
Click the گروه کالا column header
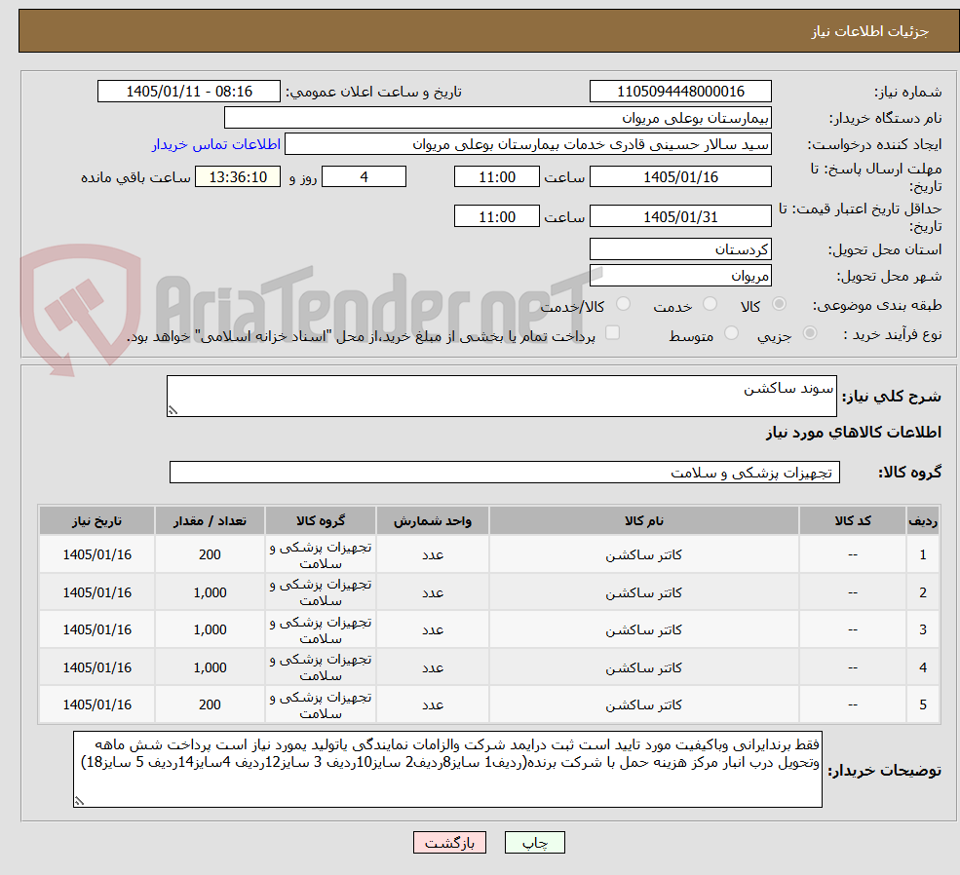[x=321, y=520]
